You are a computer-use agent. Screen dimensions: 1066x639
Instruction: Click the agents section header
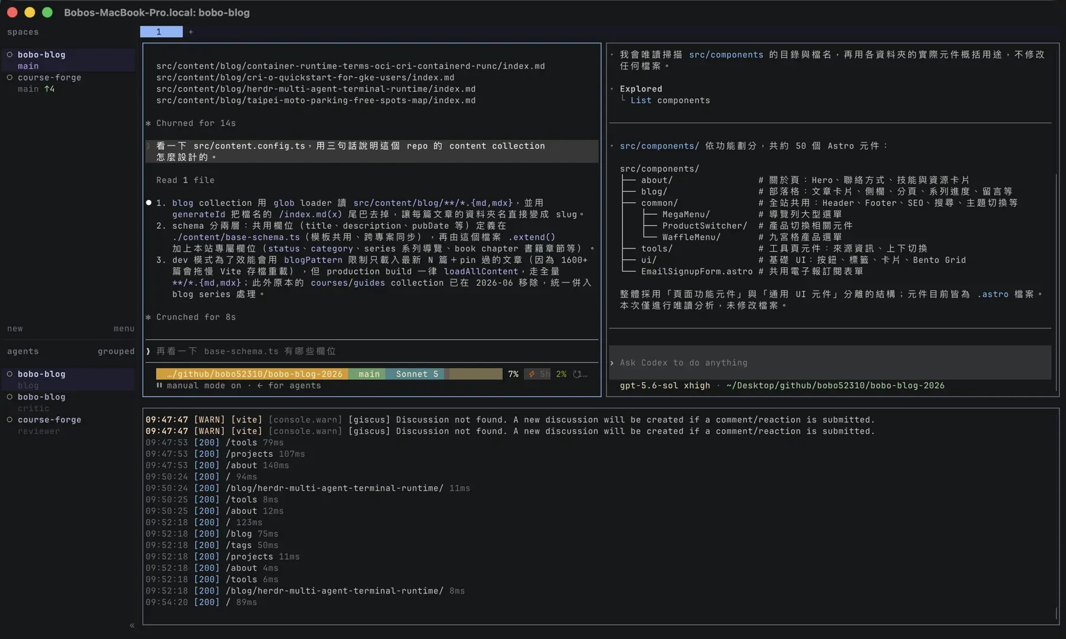point(23,351)
